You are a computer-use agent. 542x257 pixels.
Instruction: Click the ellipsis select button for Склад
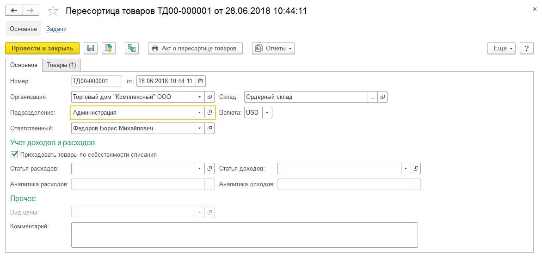(x=372, y=97)
